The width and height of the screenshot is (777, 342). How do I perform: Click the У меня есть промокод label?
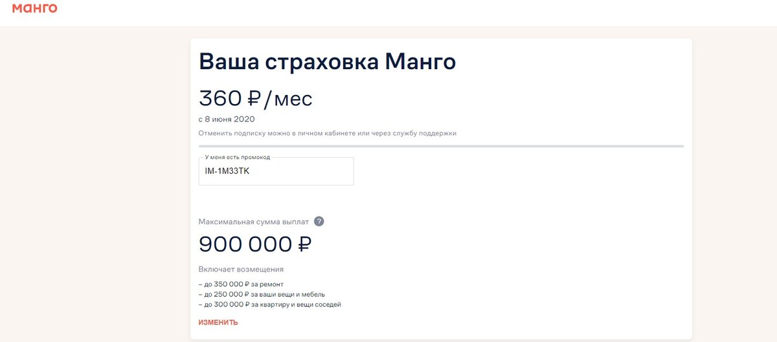point(238,157)
